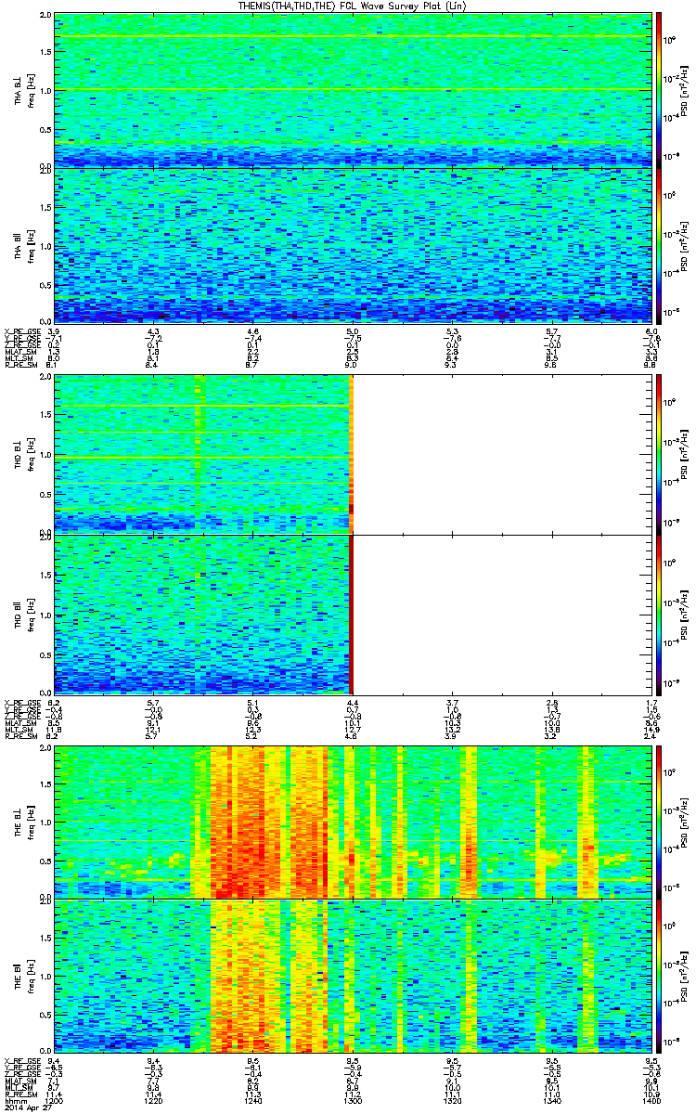Click the THA parallel B spectrogram panel
The width and height of the screenshot is (696, 1114).
click(x=353, y=244)
